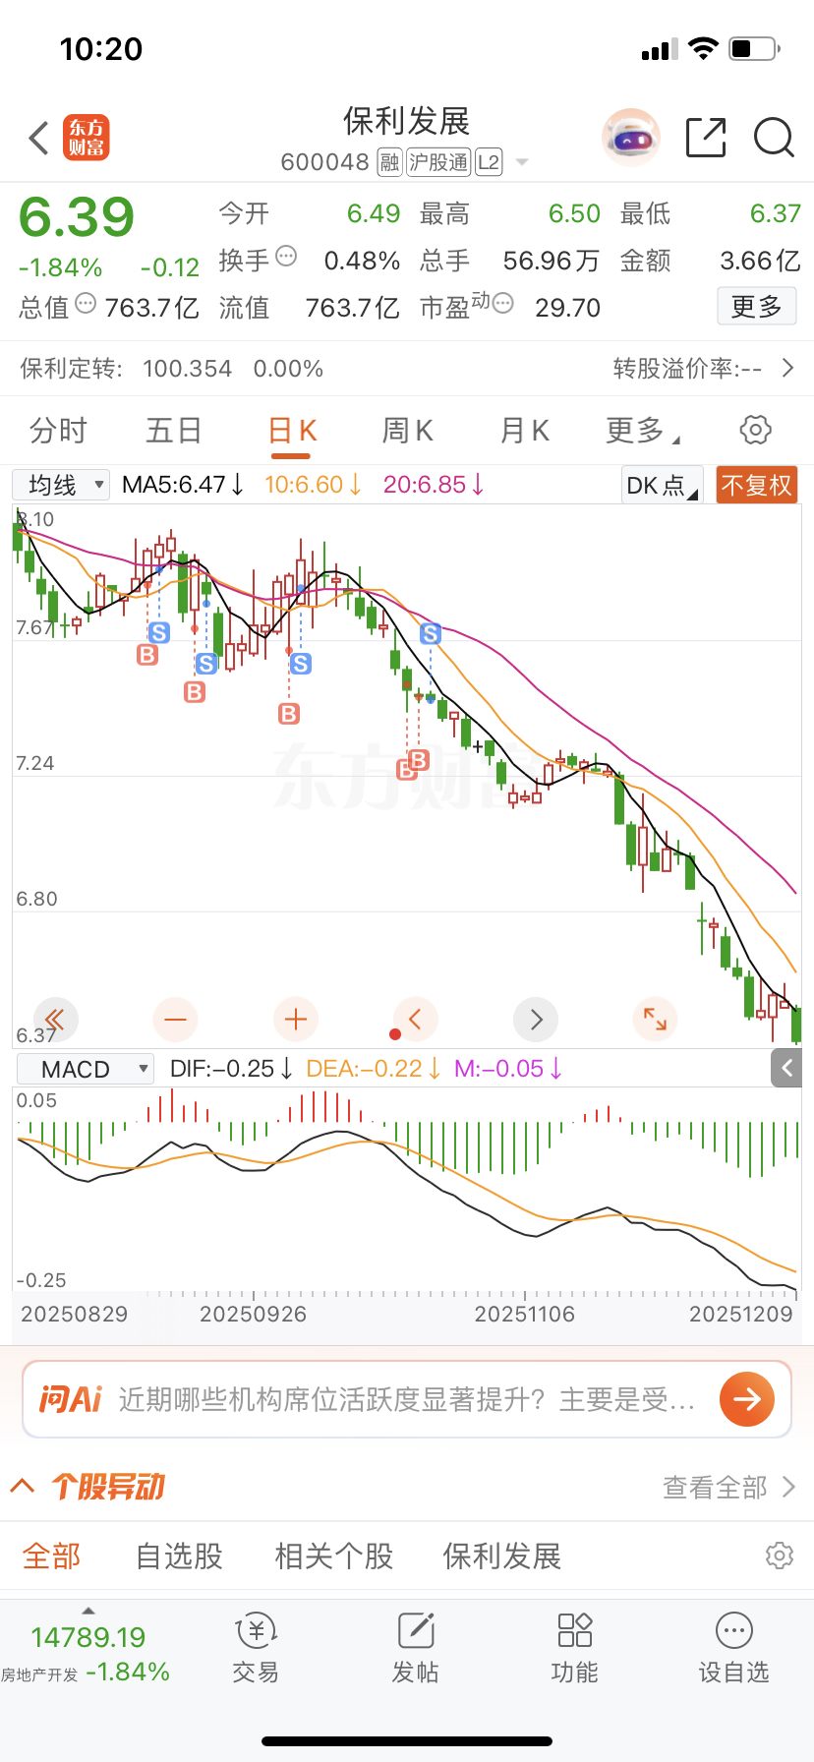Expand the stock title dropdown triangle
Image resolution: width=814 pixels, height=1762 pixels.
click(x=522, y=162)
